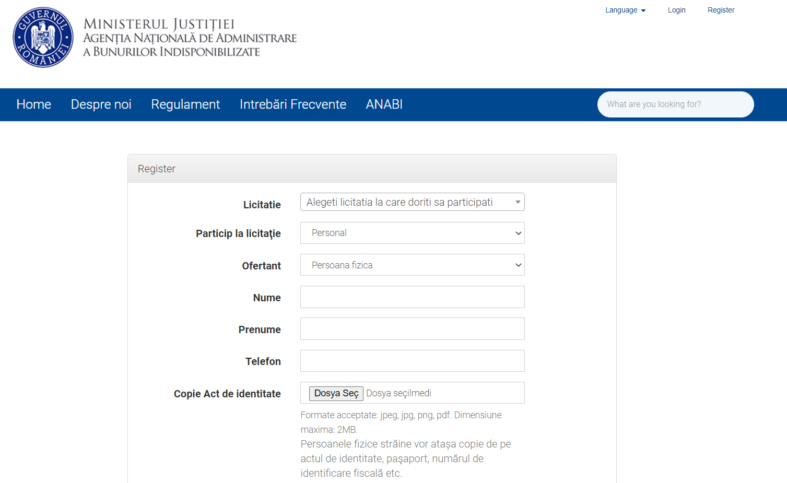Focus the 'What are you looking for?' search box
The image size is (787, 483).
tap(675, 104)
